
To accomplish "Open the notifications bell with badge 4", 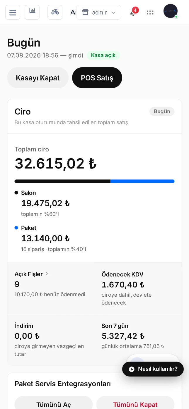I will 133,12.
